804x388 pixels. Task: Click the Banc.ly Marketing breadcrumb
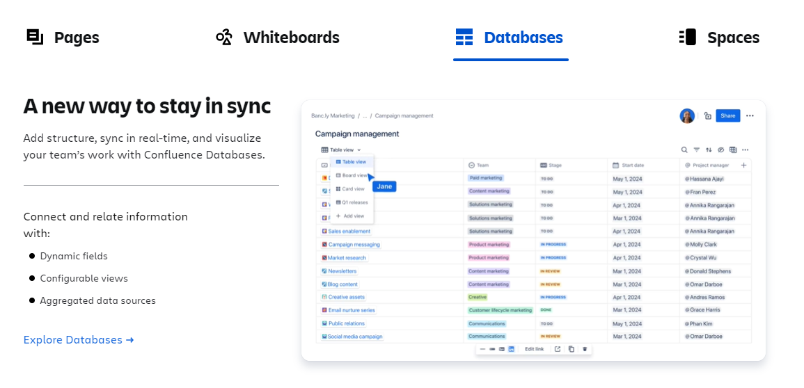(x=333, y=115)
